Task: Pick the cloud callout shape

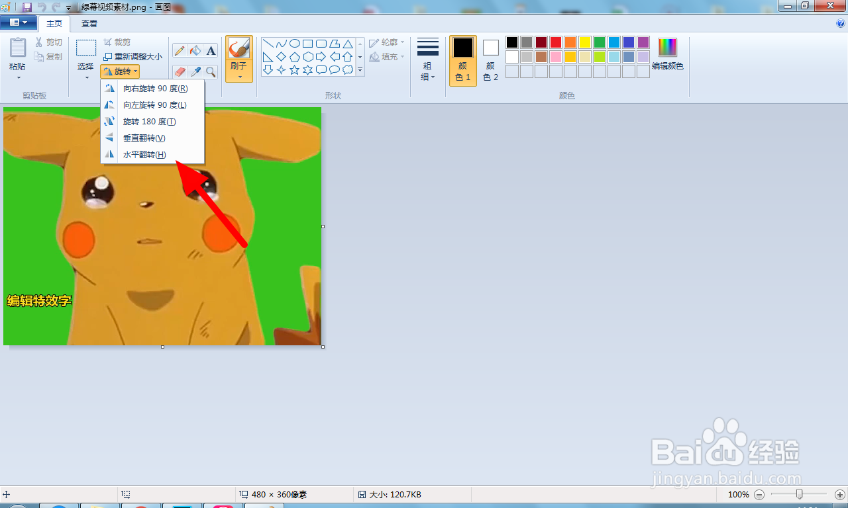Action: tap(348, 69)
